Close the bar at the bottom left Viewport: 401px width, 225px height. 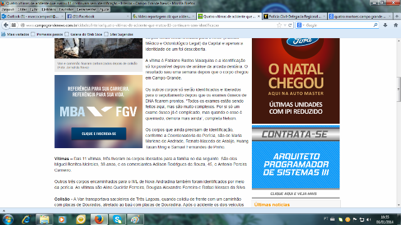(x=4, y=211)
